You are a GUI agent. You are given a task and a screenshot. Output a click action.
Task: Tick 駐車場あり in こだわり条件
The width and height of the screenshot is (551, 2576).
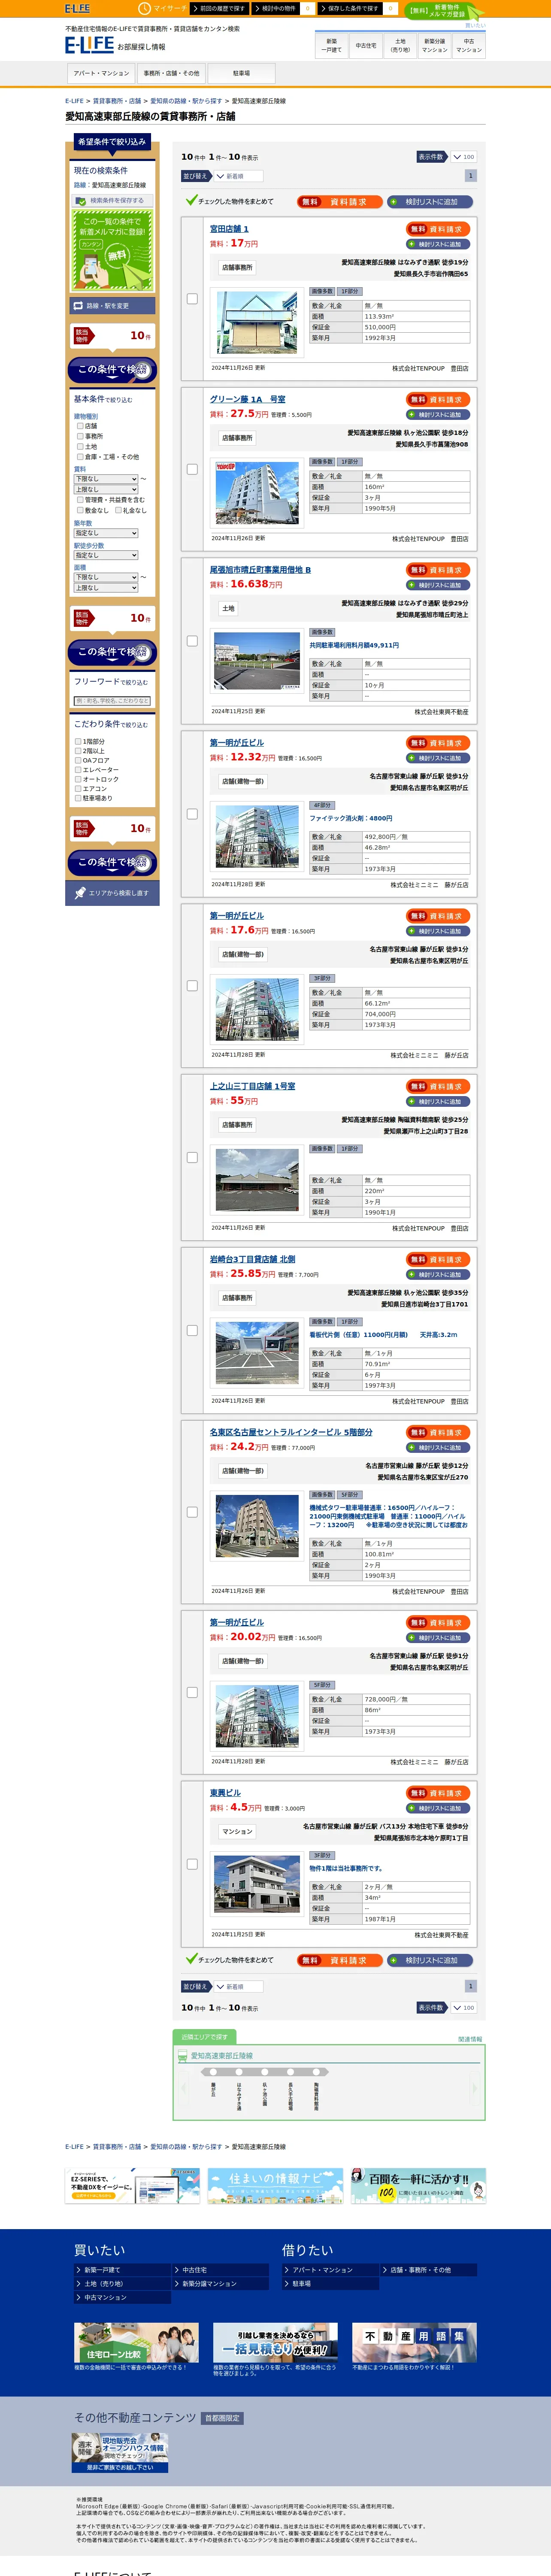[x=78, y=798]
